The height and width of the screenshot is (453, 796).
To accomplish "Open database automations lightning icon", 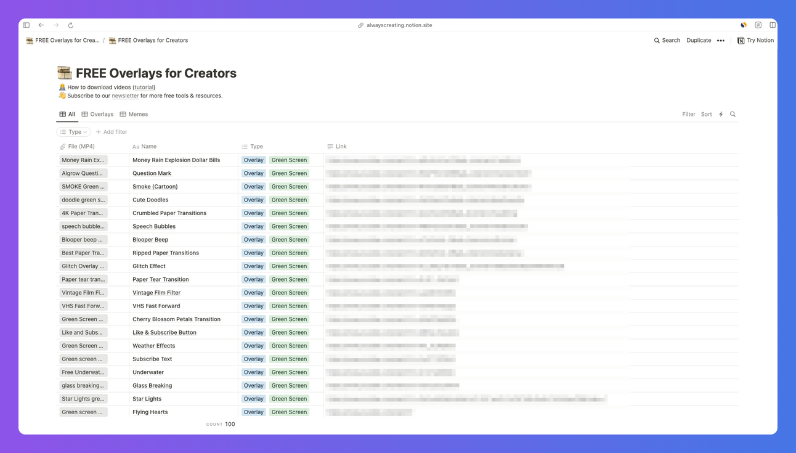I will coord(721,114).
